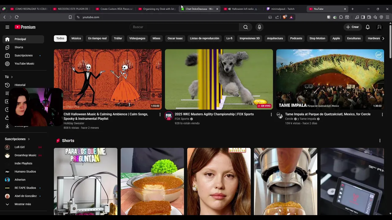392x220 pixels.
Task: Select the Lo-fi filter chip
Action: 229,38
